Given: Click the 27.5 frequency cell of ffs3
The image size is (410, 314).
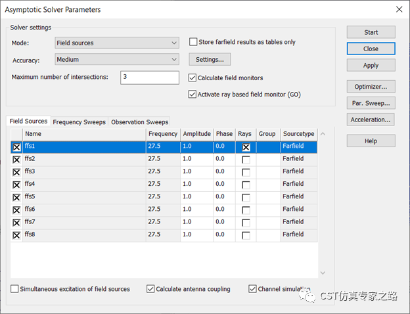Looking at the screenshot, I should click(x=163, y=173).
